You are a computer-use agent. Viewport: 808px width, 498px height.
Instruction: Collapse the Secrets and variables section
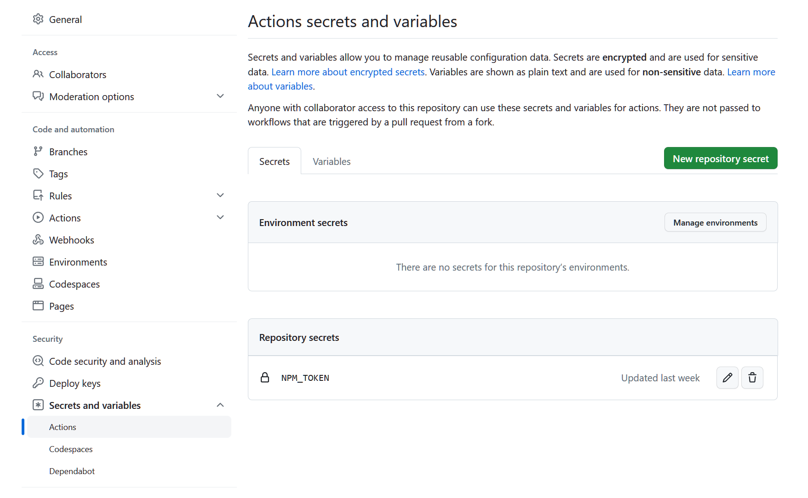coord(220,405)
